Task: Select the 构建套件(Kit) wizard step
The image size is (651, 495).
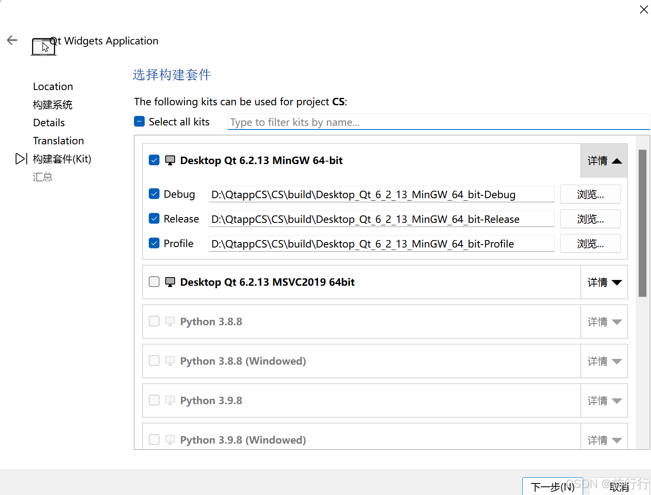Action: tap(62, 159)
